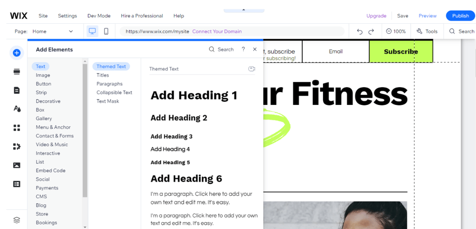Click Connect Your Domain link

pyautogui.click(x=217, y=31)
